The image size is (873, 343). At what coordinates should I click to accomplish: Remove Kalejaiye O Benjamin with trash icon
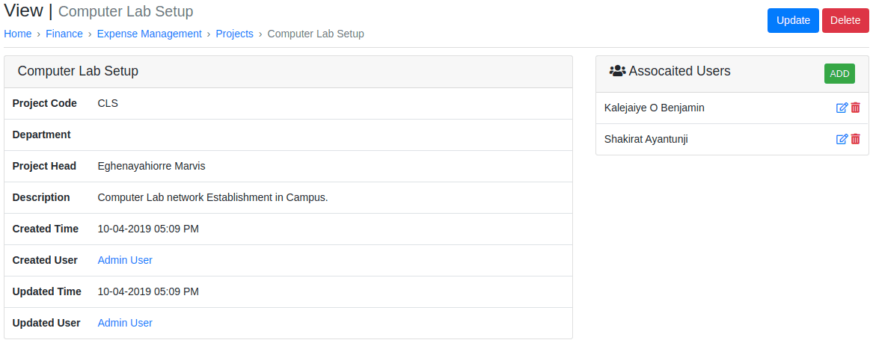tap(856, 108)
